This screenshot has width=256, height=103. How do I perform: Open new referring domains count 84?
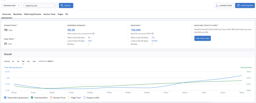tap(89, 37)
